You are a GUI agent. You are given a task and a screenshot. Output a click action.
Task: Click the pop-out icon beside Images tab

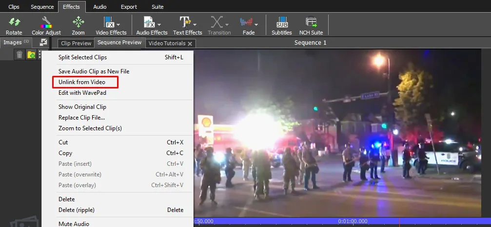[44, 43]
